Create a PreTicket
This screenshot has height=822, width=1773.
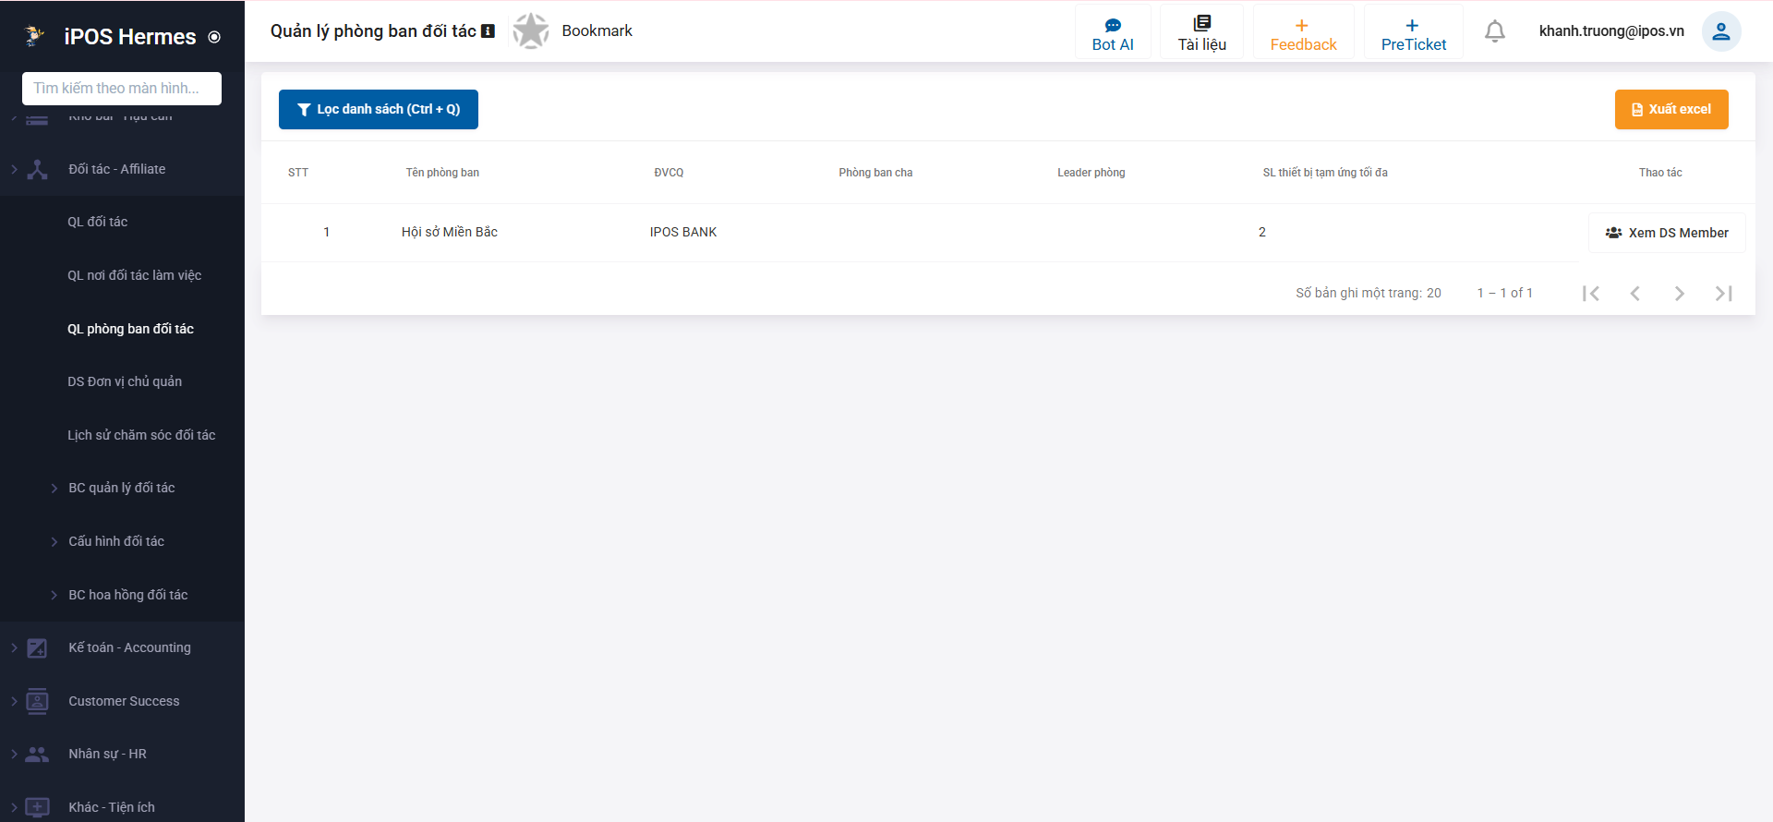tap(1414, 34)
